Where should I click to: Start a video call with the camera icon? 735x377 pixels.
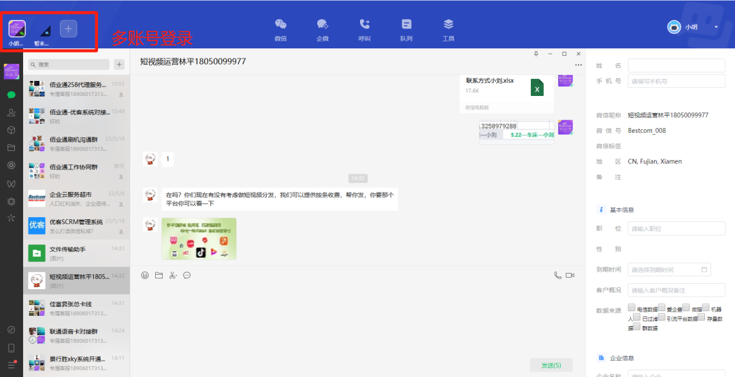570,275
